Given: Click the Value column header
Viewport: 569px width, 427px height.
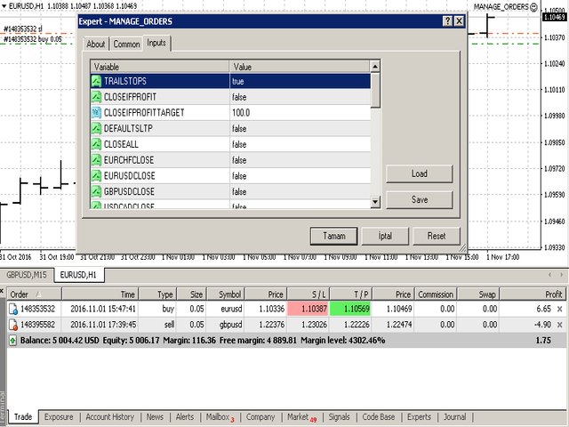Looking at the screenshot, I should pos(300,67).
